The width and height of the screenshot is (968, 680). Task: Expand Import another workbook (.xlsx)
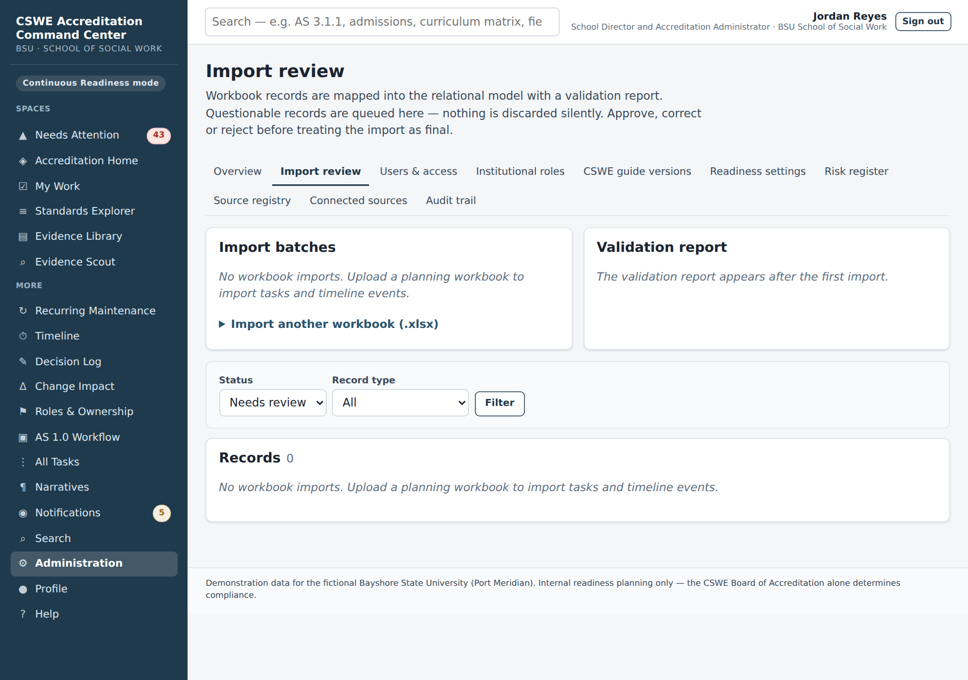[x=329, y=324]
